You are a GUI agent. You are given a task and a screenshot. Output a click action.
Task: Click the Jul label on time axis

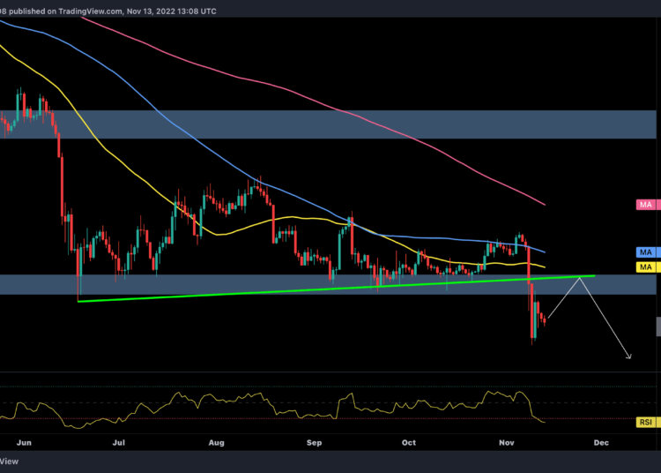point(119,443)
